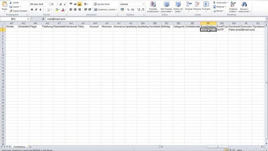Increase indent in cell
Screen dimensions: 268x151
point(90,10)
